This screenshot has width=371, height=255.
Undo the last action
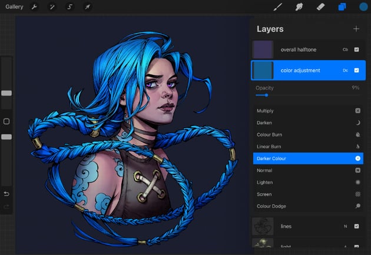[x=6, y=194]
